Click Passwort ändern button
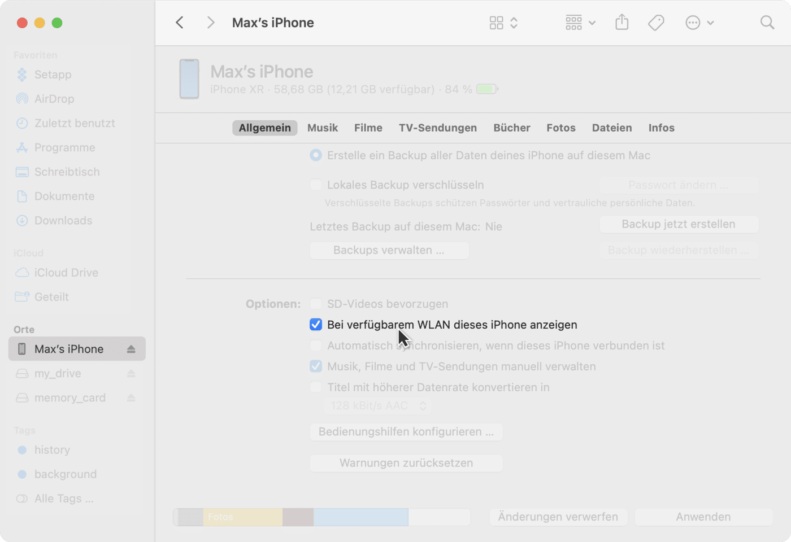791x542 pixels. pos(679,185)
